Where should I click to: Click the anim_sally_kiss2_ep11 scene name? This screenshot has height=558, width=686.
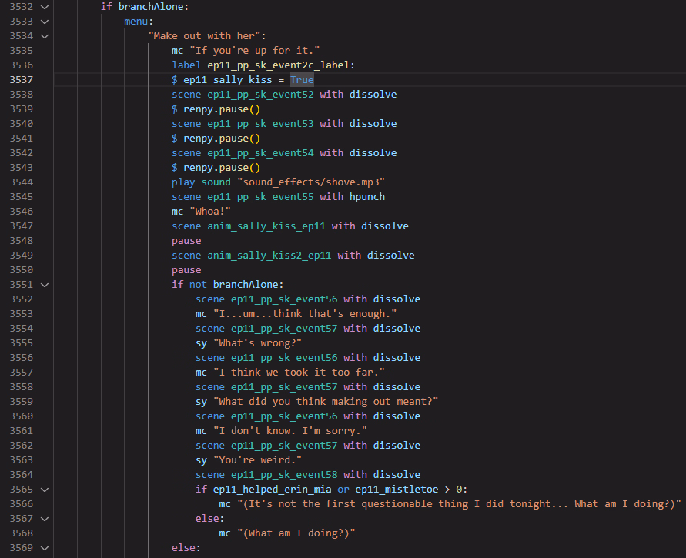click(269, 256)
